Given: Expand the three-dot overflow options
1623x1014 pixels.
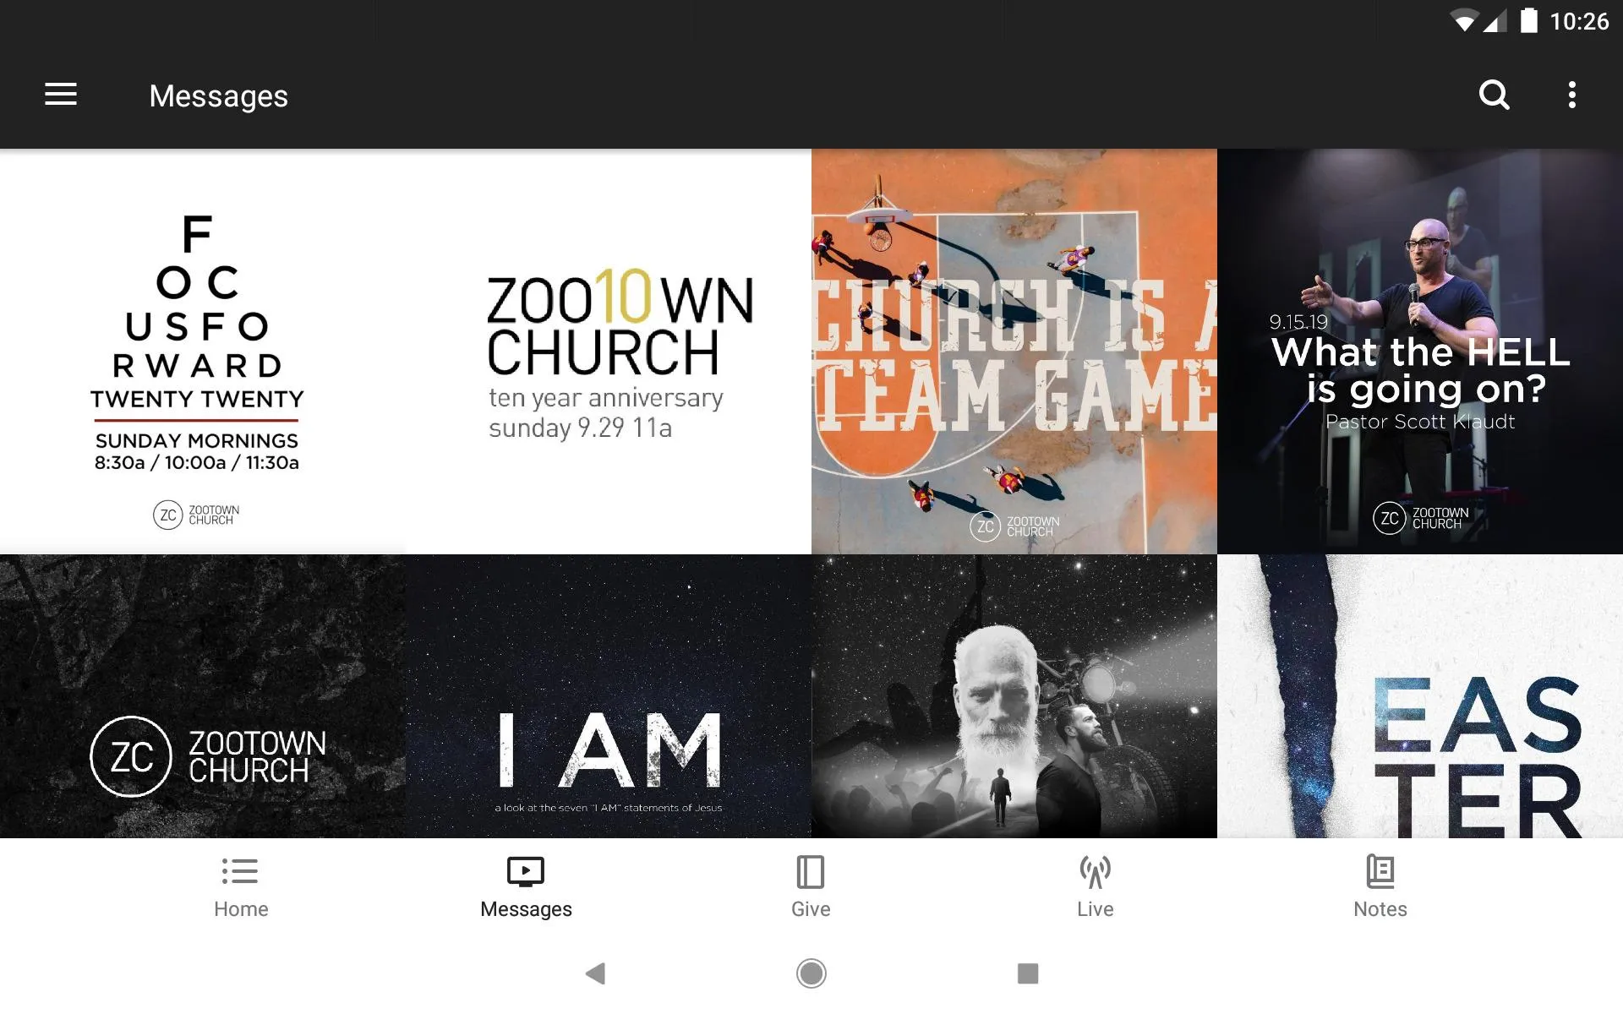Looking at the screenshot, I should pos(1574,95).
